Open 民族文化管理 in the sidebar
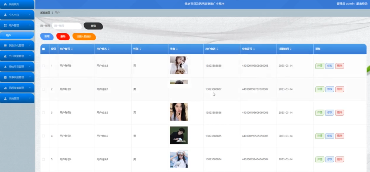370x172 pixels. coord(17,46)
